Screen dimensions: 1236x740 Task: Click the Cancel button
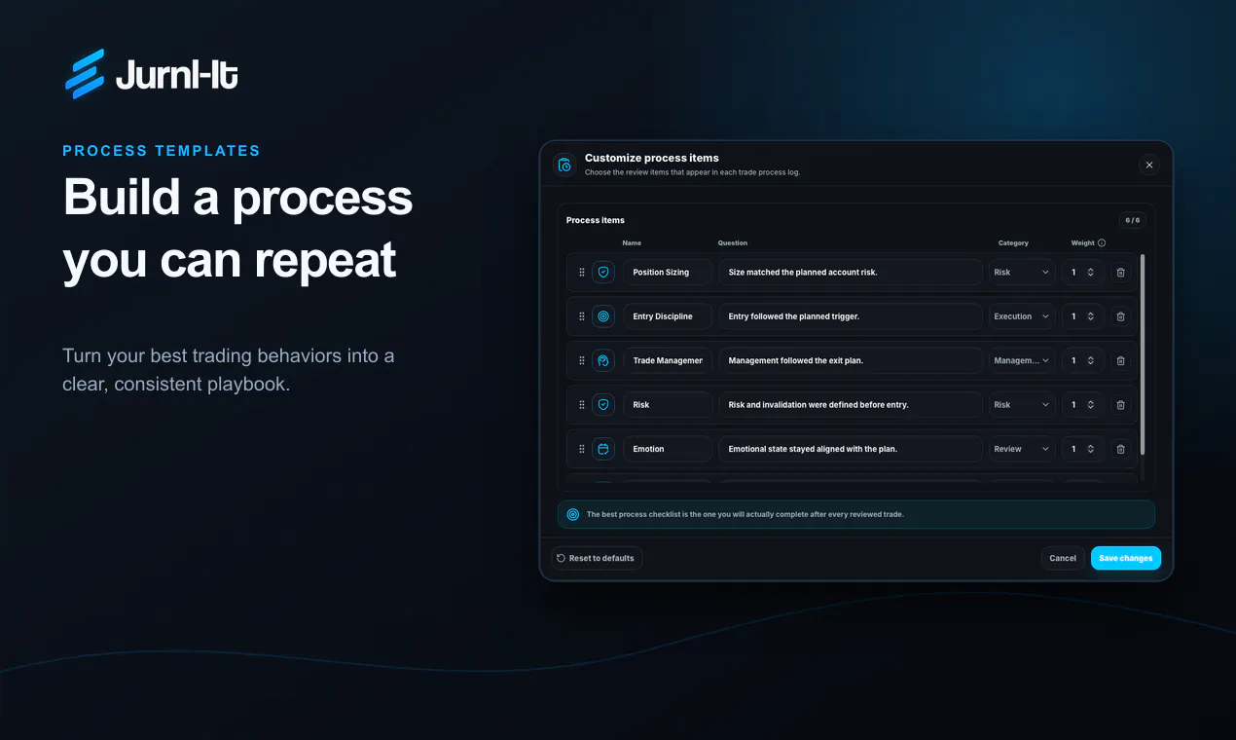(1063, 558)
